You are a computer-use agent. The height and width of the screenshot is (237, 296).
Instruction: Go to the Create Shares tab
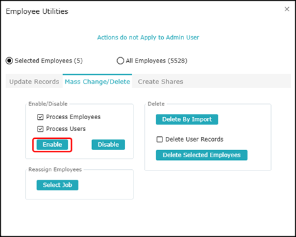click(x=160, y=82)
